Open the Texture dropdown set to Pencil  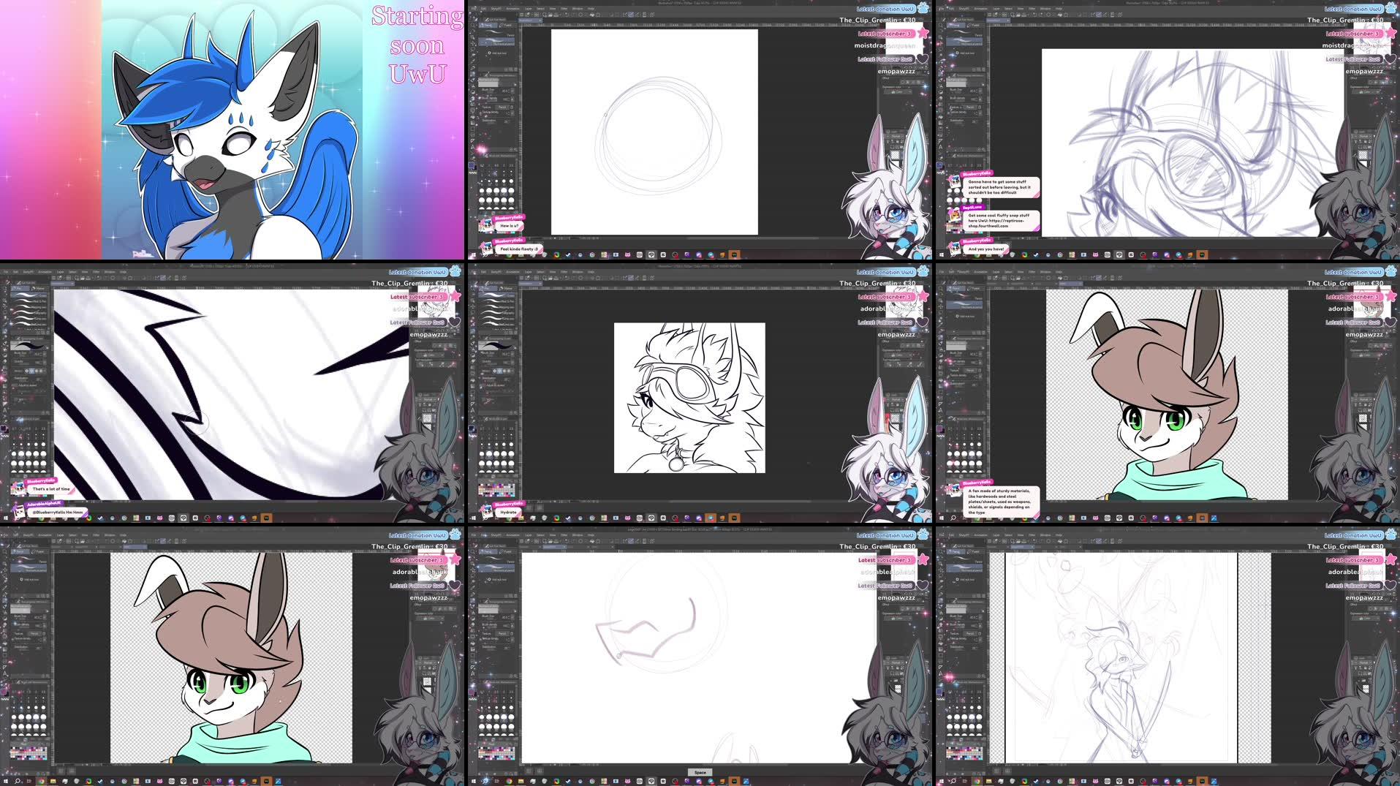tap(502, 107)
